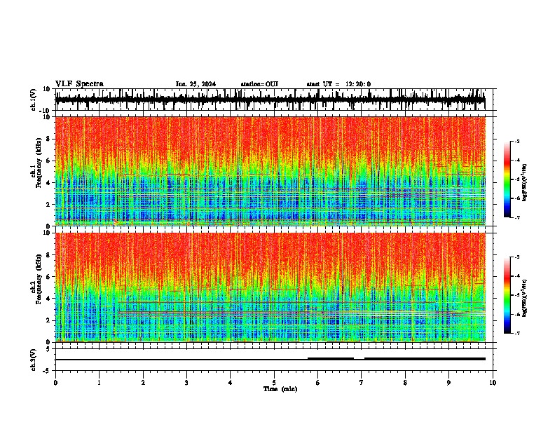Click the "station=OUI" header label

(x=259, y=84)
